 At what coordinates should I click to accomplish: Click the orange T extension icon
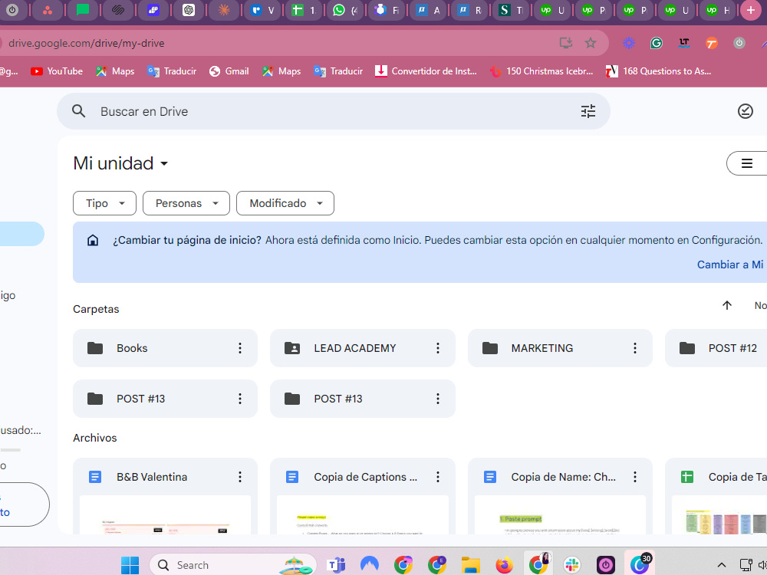pos(711,43)
